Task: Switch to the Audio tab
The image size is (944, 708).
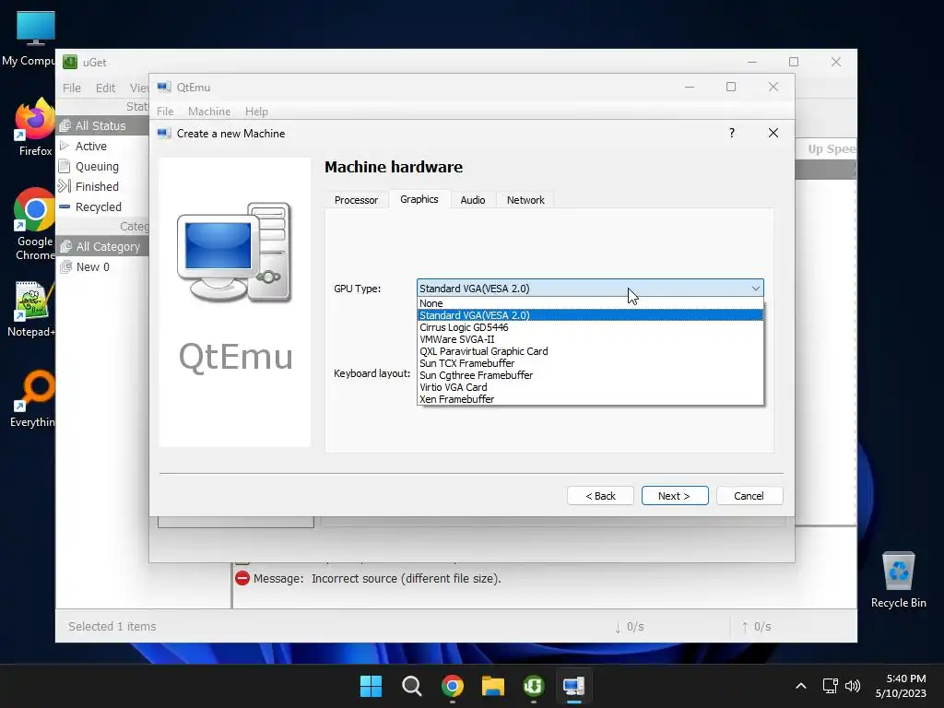Action: 473,200
